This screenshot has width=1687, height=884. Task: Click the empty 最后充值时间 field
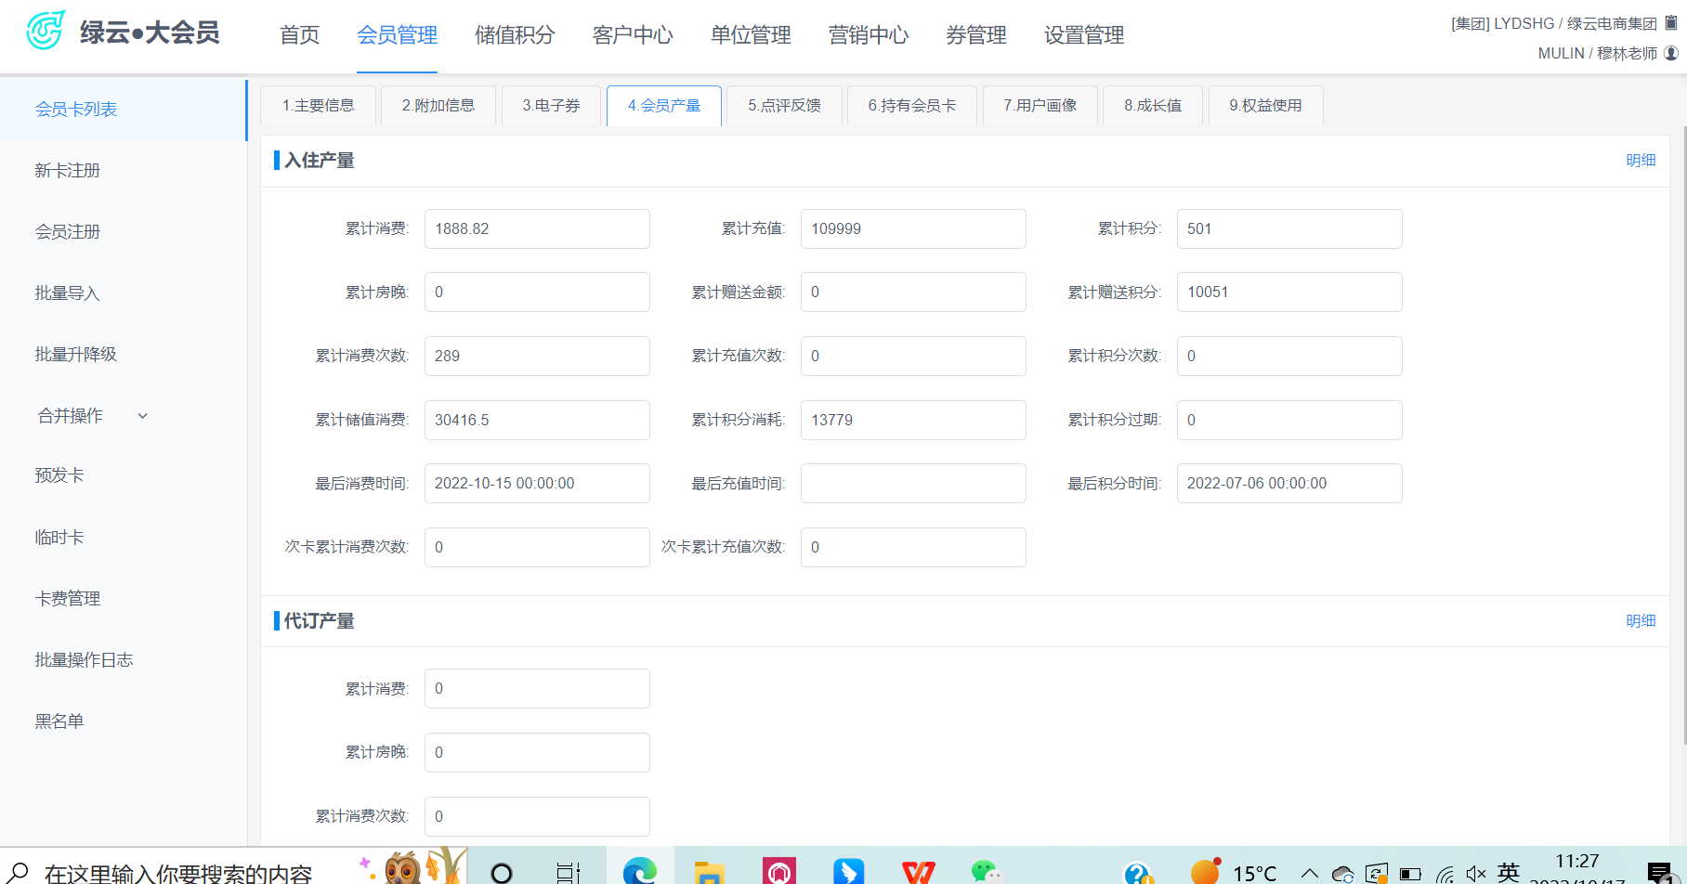click(912, 484)
